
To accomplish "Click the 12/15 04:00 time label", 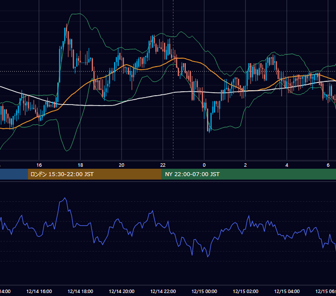I will pos(287,291).
